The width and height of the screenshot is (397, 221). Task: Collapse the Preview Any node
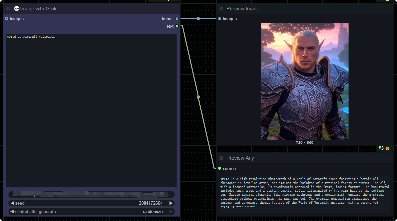point(221,158)
